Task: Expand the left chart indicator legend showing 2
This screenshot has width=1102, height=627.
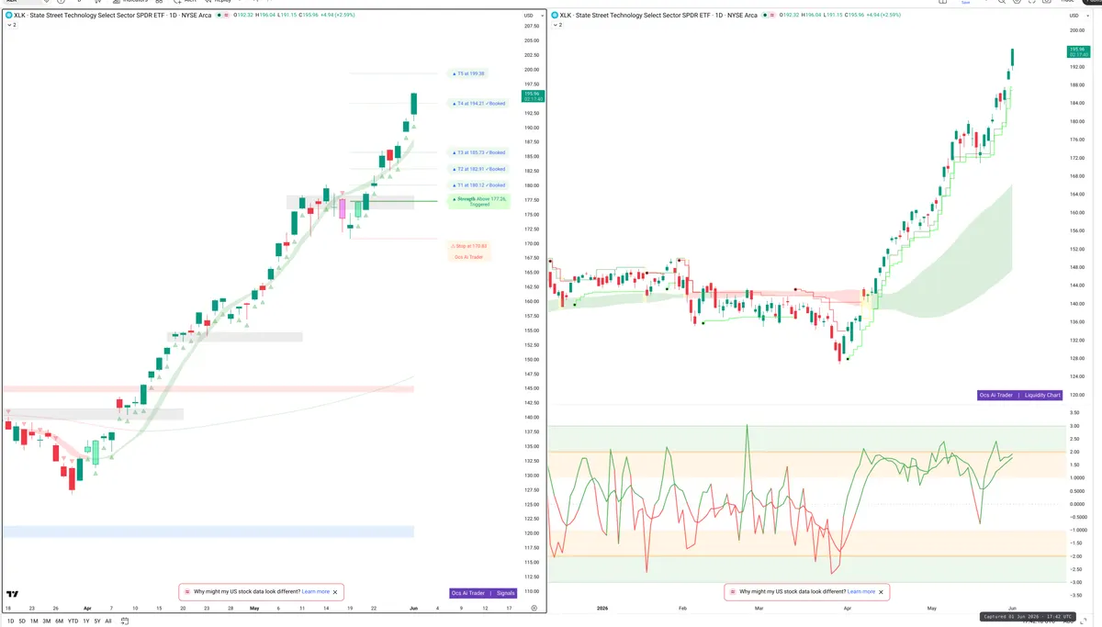Action: pyautogui.click(x=11, y=26)
